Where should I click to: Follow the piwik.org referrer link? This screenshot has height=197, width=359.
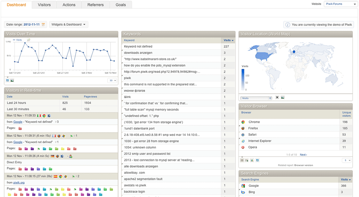[x=19, y=183]
